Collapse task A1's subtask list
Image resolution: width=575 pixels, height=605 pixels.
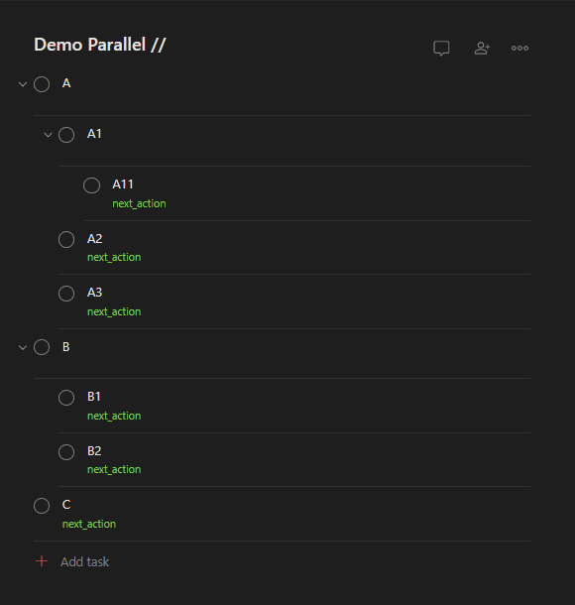(x=48, y=135)
